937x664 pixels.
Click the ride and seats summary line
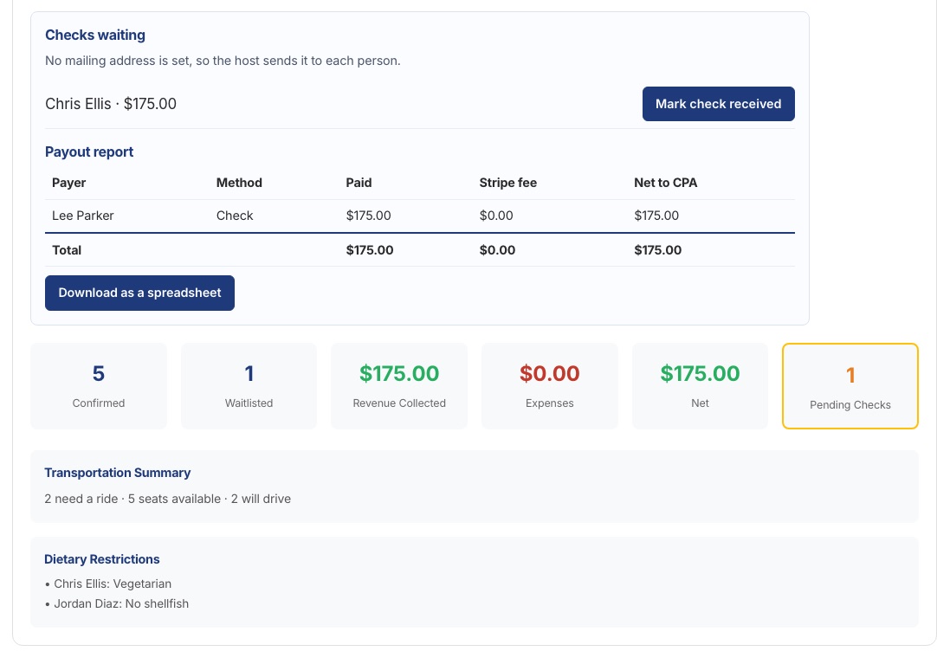167,499
